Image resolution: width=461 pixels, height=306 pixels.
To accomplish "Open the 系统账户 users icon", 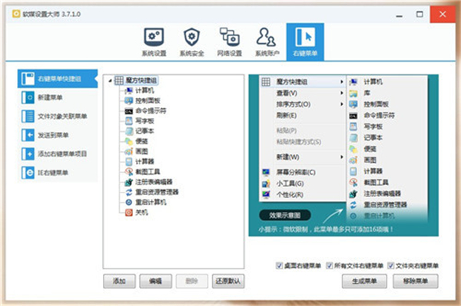I will [267, 37].
